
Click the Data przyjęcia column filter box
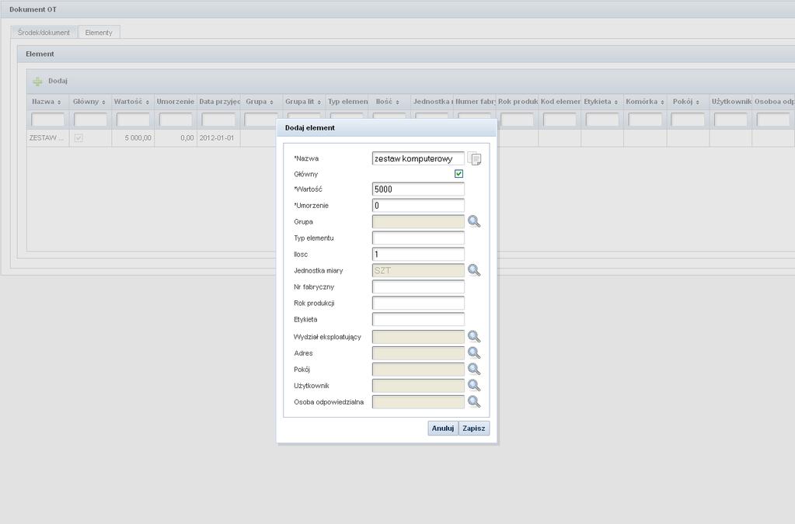pos(218,120)
